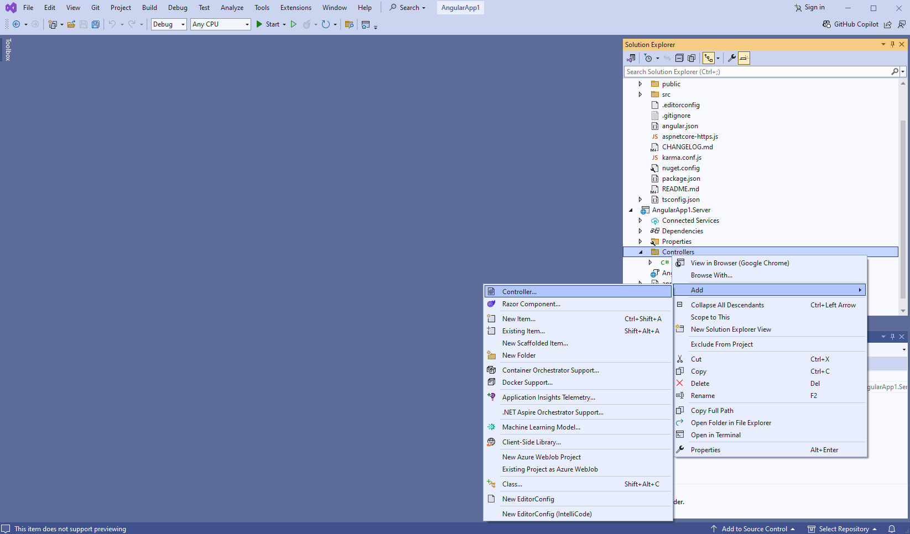Select CHANGELOG.md in Solution Explorer
This screenshot has width=910, height=534.
point(687,147)
